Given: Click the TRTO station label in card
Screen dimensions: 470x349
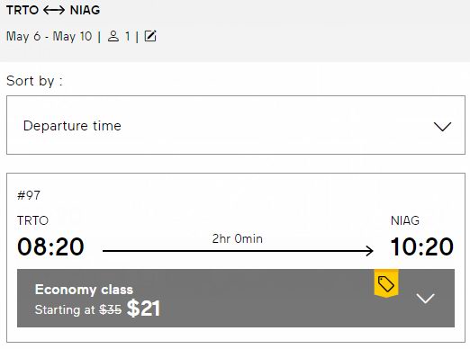Looking at the screenshot, I should (x=32, y=220).
